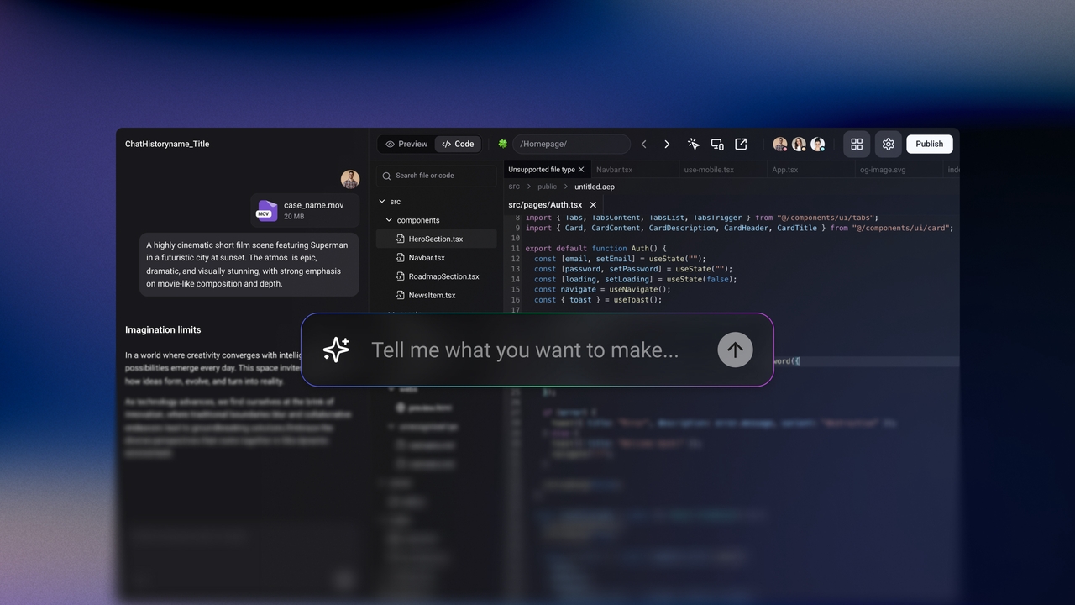Activate the element select cursor tool

point(694,144)
